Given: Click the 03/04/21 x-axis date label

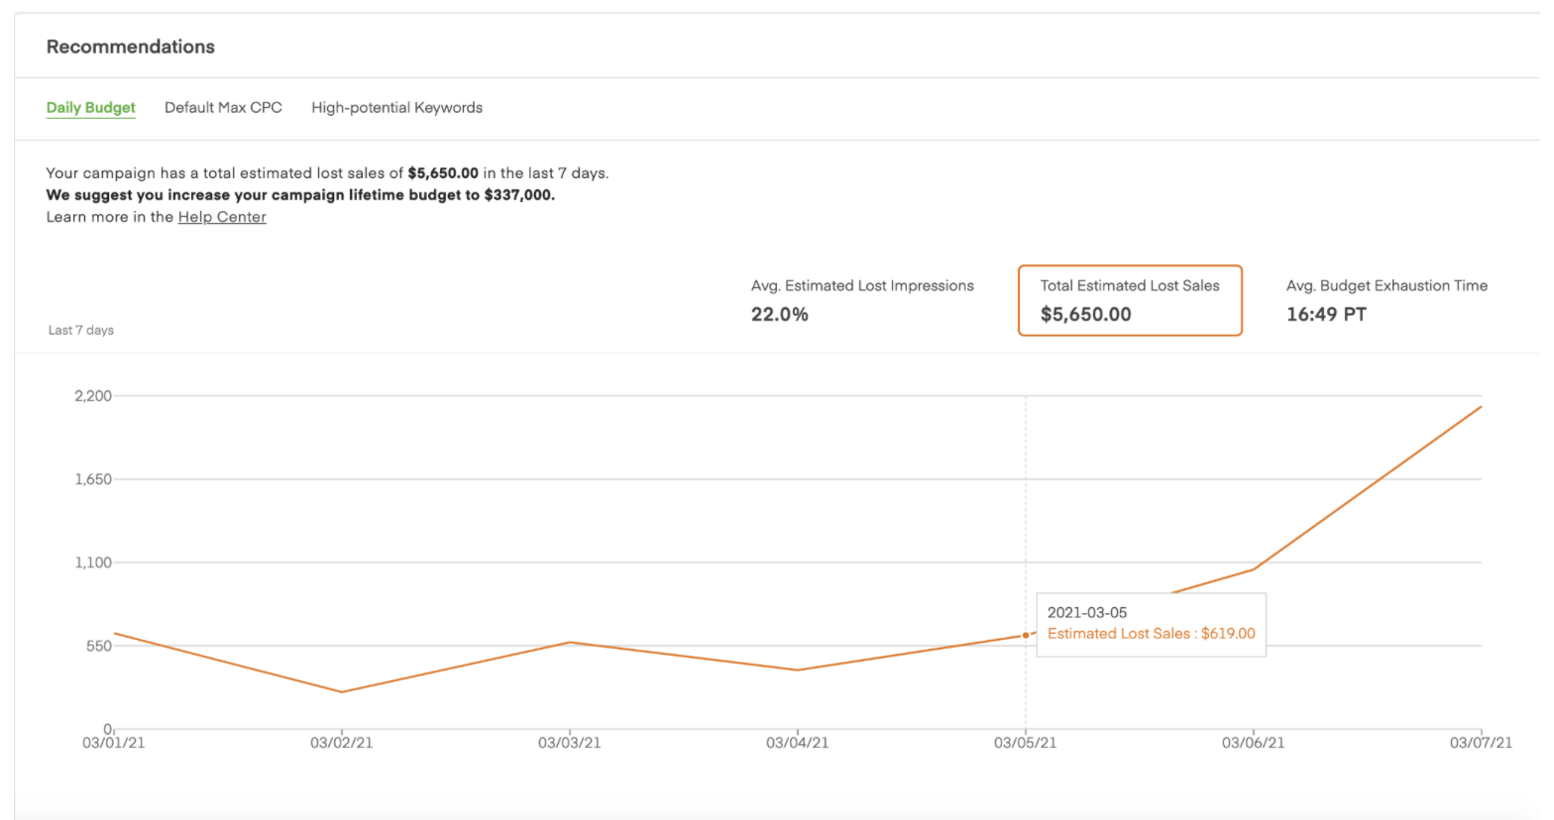Looking at the screenshot, I should pyautogui.click(x=797, y=743).
